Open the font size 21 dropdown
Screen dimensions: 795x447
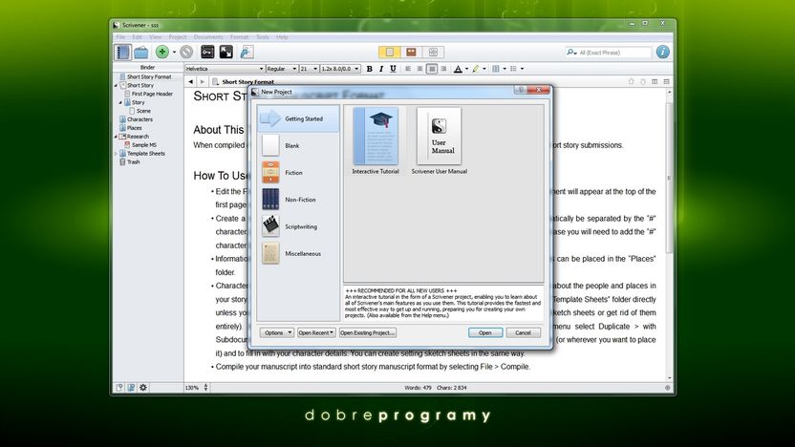(309, 69)
